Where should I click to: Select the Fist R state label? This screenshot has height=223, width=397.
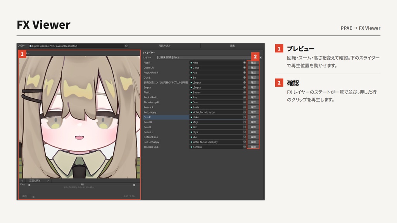(x=147, y=63)
